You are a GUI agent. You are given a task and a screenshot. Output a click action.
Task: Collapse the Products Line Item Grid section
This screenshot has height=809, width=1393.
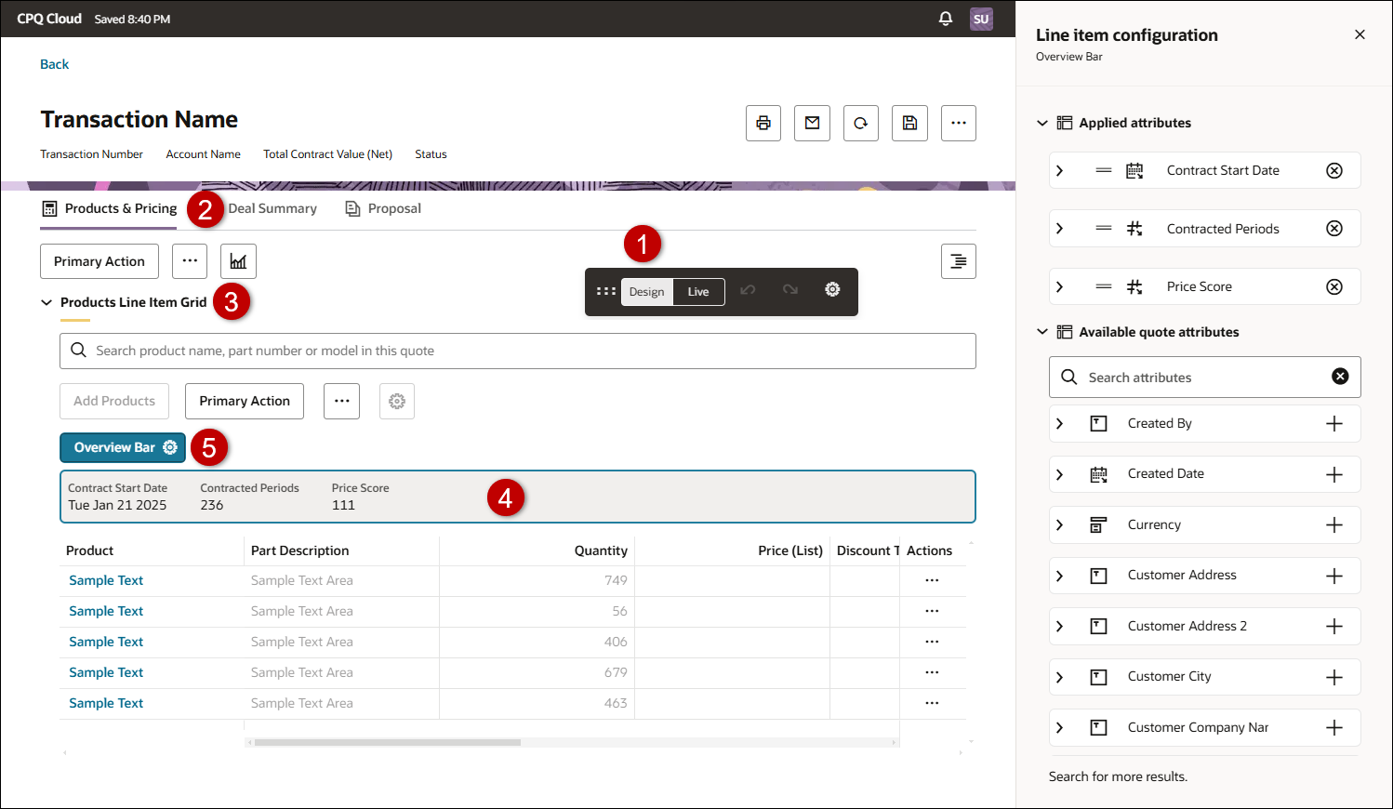click(46, 303)
